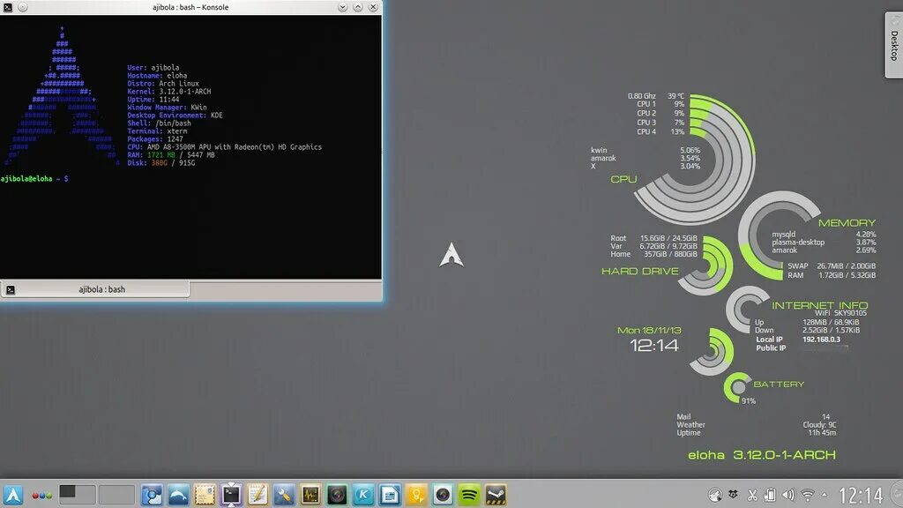Switch to the second virtual desktop in pager
Image resolution: width=903 pixels, height=508 pixels.
tap(116, 495)
